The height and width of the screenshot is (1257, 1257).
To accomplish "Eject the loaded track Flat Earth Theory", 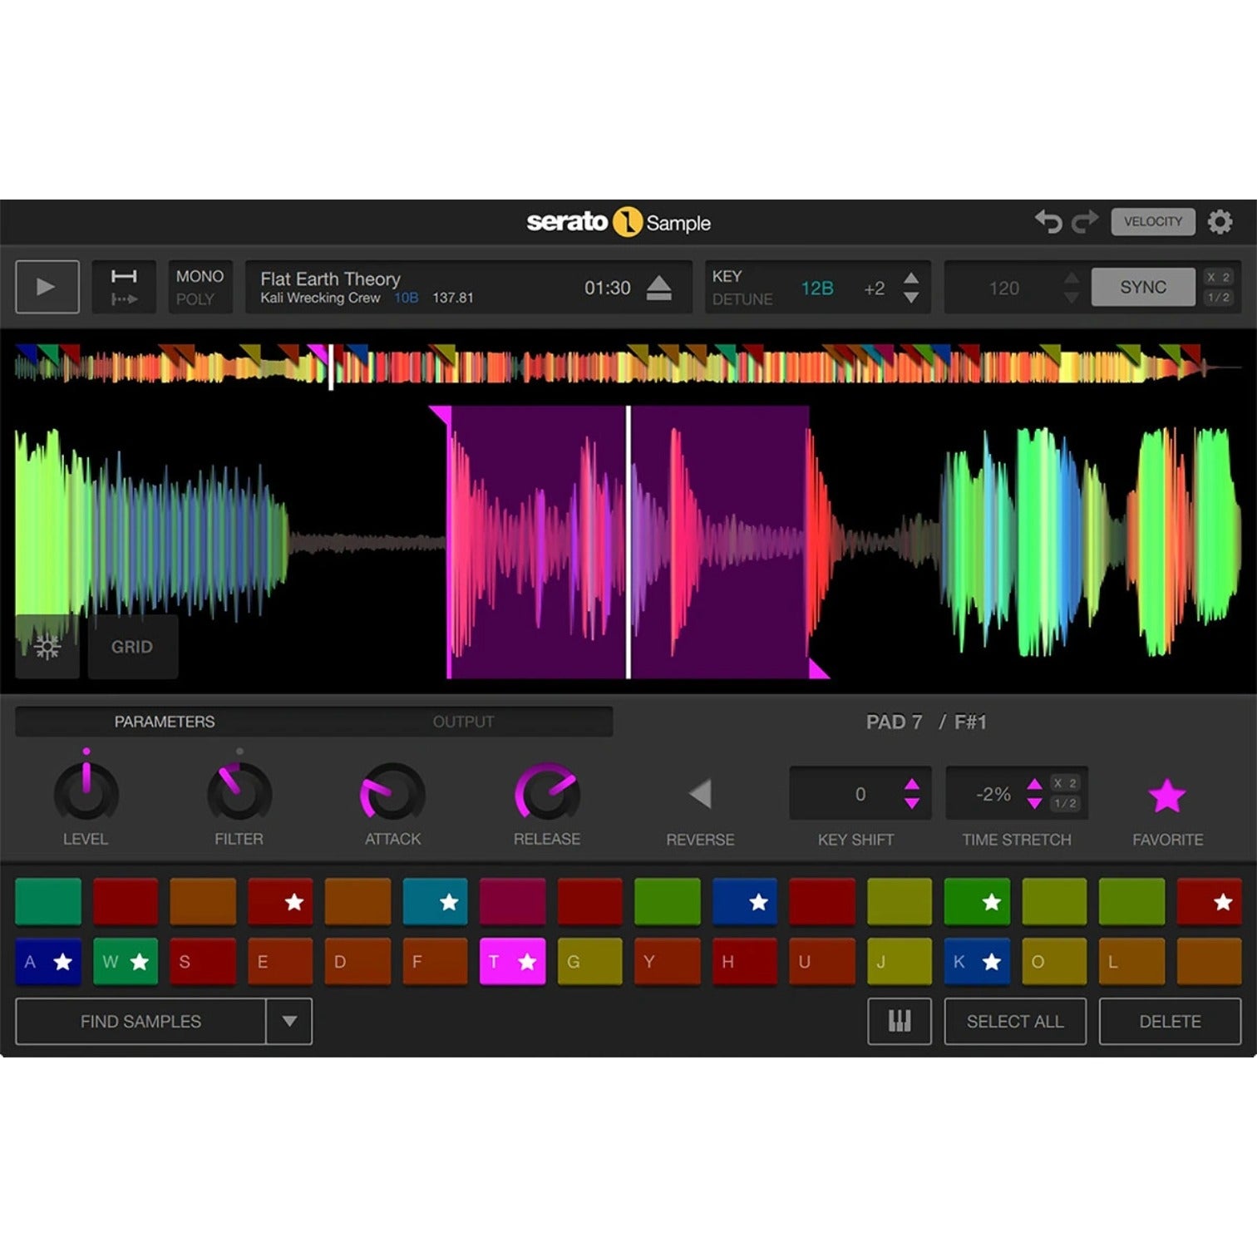I will click(x=659, y=287).
